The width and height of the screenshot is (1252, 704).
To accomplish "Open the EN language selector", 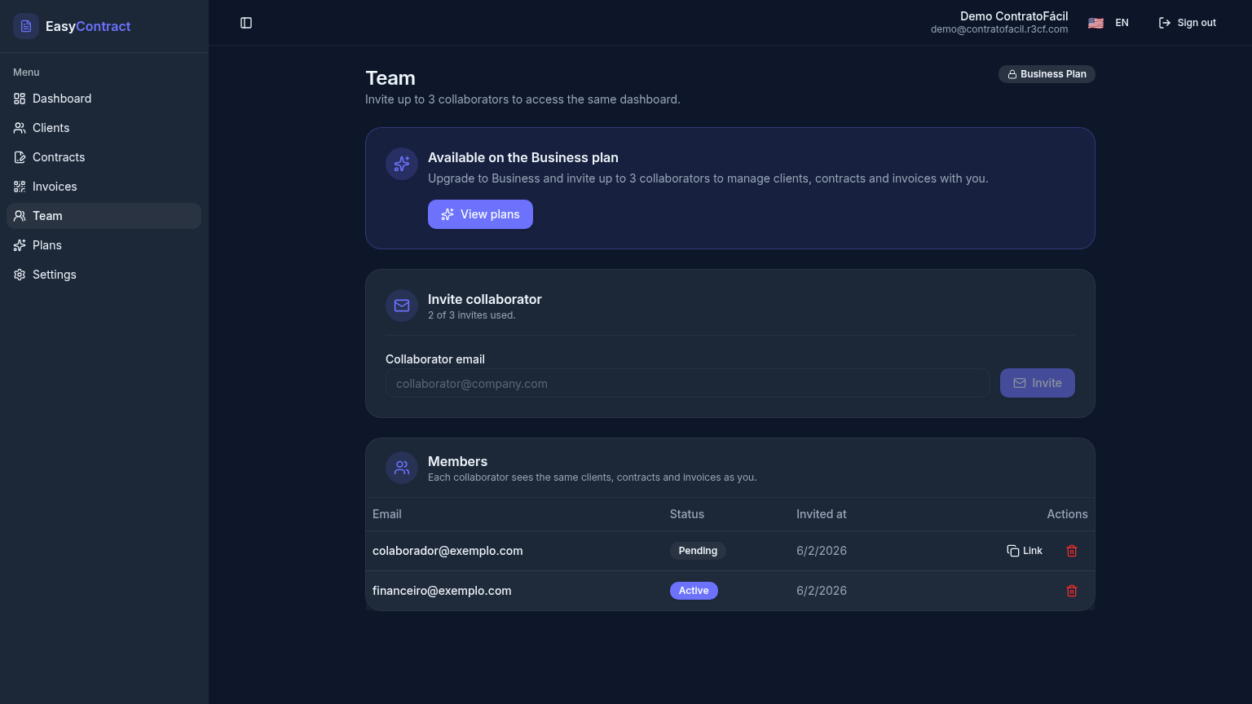I will (x=1109, y=23).
